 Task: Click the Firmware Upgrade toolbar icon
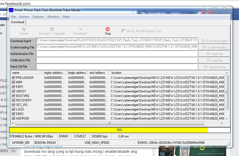[52, 29]
